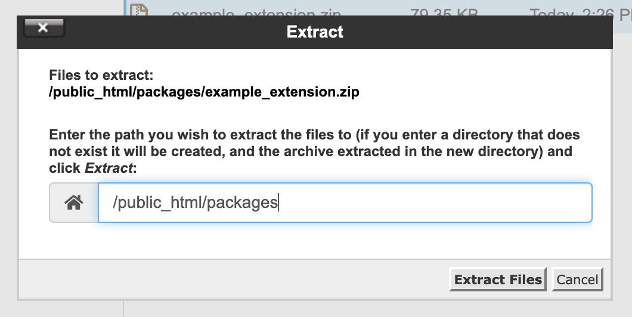Click the Extract dialog title bar

315,32
